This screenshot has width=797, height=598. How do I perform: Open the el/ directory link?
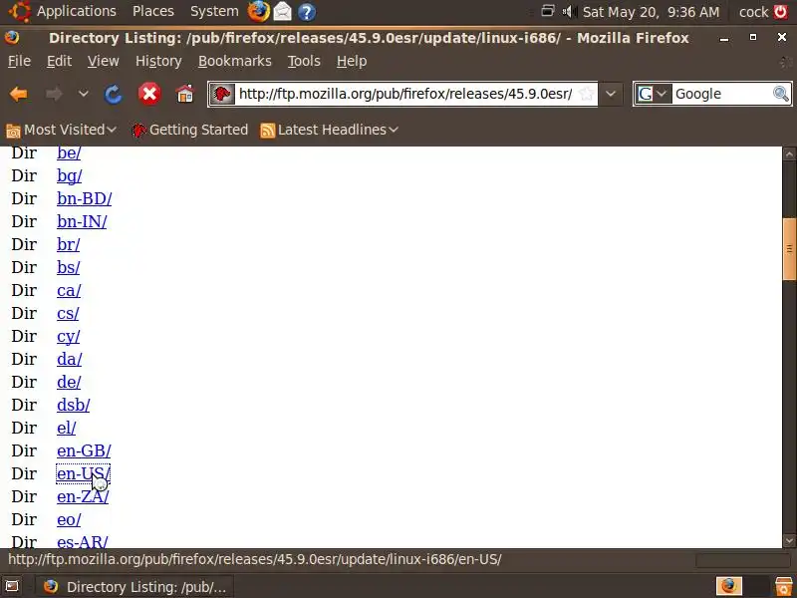coord(66,429)
